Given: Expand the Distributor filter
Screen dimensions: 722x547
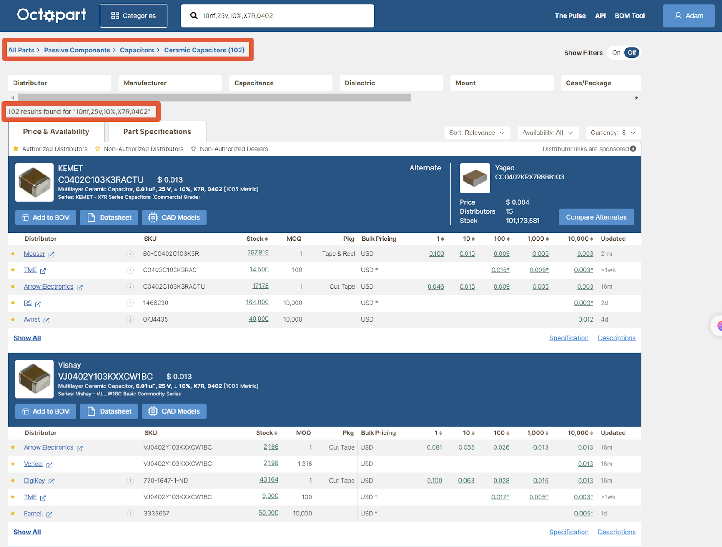Looking at the screenshot, I should coord(60,83).
